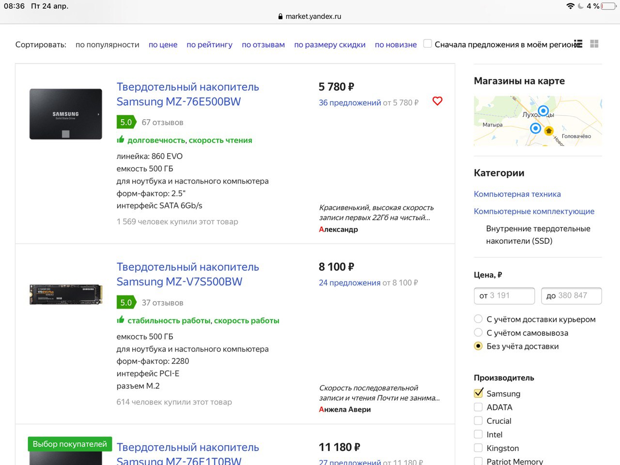Open product 'Samsung MZ-76E1T0BW' title link
Viewport: 620px width, 465px height.
point(188,453)
